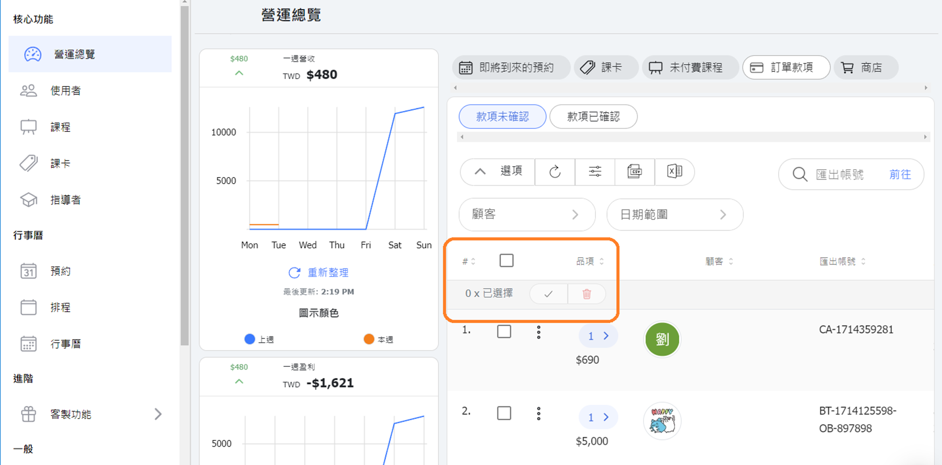Click the 重新整理 link under chart
Screen dimensions: 942x465
coord(319,273)
